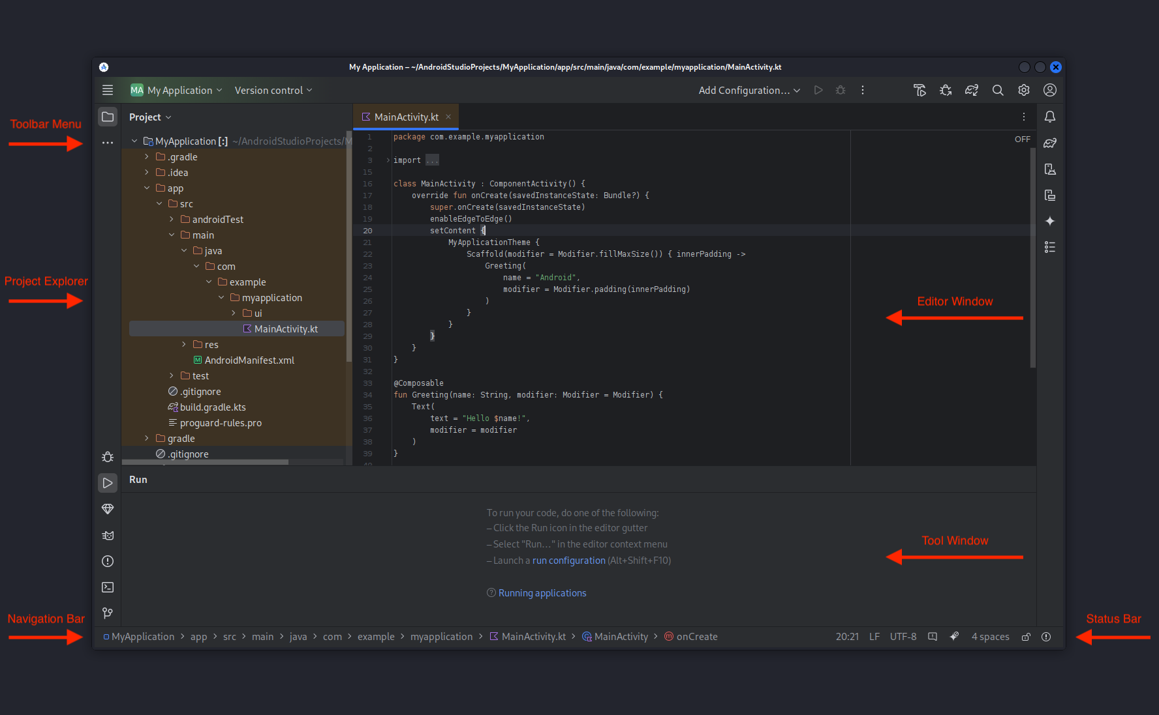
Task: Select MainActivity.kt in project tree
Action: [x=236, y=328]
